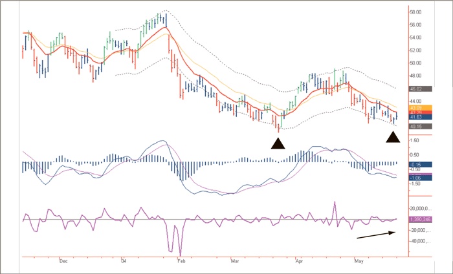The height and width of the screenshot is (274, 453).
Task: Click the black triangle marker near May low
Action: click(393, 136)
